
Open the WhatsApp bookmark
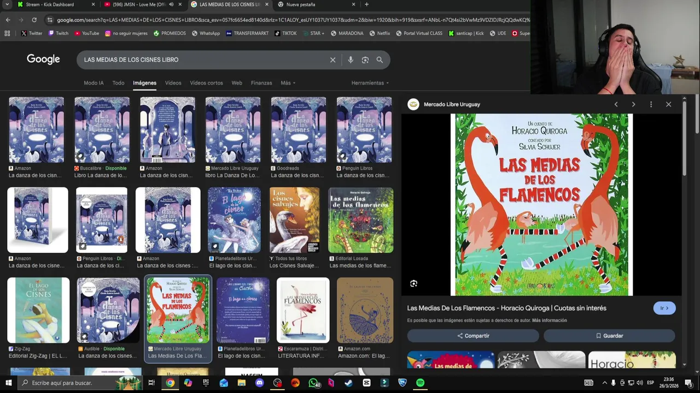pos(206,33)
